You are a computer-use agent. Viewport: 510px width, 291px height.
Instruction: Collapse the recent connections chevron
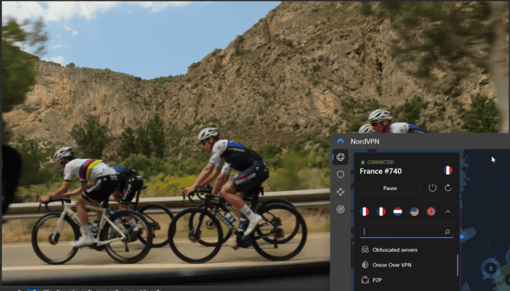(448, 211)
